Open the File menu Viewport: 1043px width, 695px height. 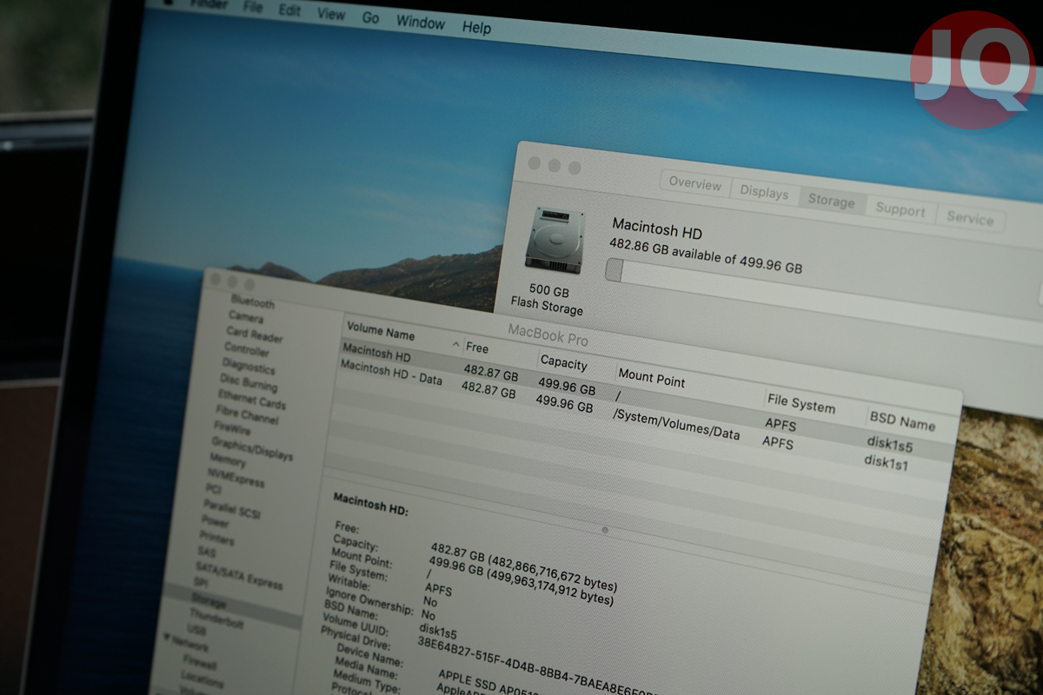[x=253, y=7]
